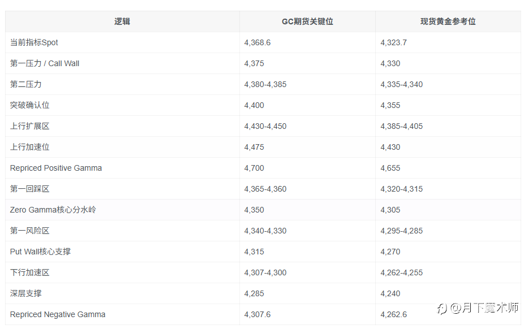The height and width of the screenshot is (329, 524).
Task: Click the 4,430-4,450 cell
Action: point(265,127)
